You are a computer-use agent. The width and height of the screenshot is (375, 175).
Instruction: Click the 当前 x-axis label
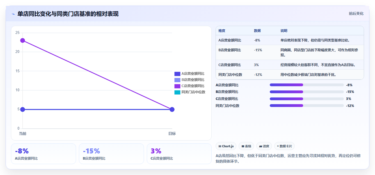(x=22, y=134)
